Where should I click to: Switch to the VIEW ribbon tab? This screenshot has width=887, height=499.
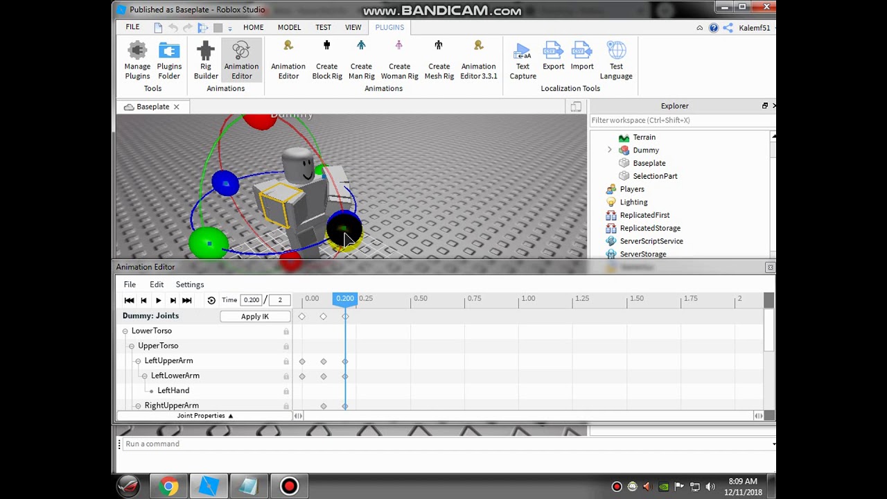click(x=353, y=27)
